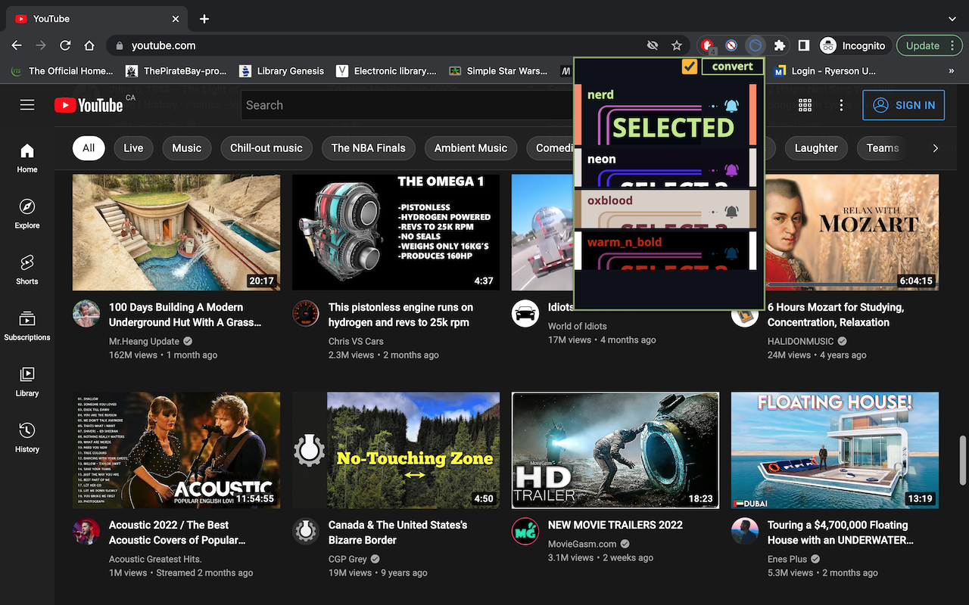Viewport: 969px width, 605px height.
Task: Open the YouTube guide hamburger menu
Action: (x=27, y=105)
